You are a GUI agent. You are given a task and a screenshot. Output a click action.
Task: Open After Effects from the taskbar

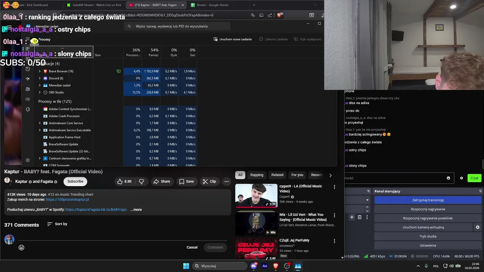[x=265, y=266]
